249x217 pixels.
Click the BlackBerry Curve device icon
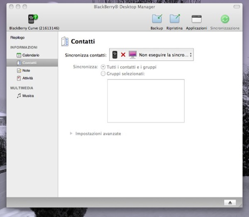(x=33, y=19)
